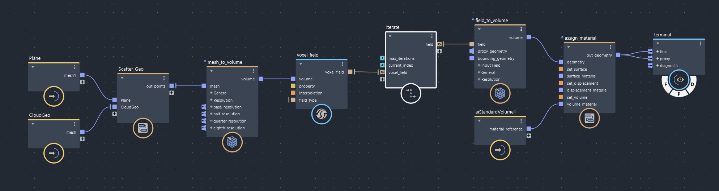The image size is (719, 191).
Task: Open the iterate node options menu
Action: [x=432, y=36]
